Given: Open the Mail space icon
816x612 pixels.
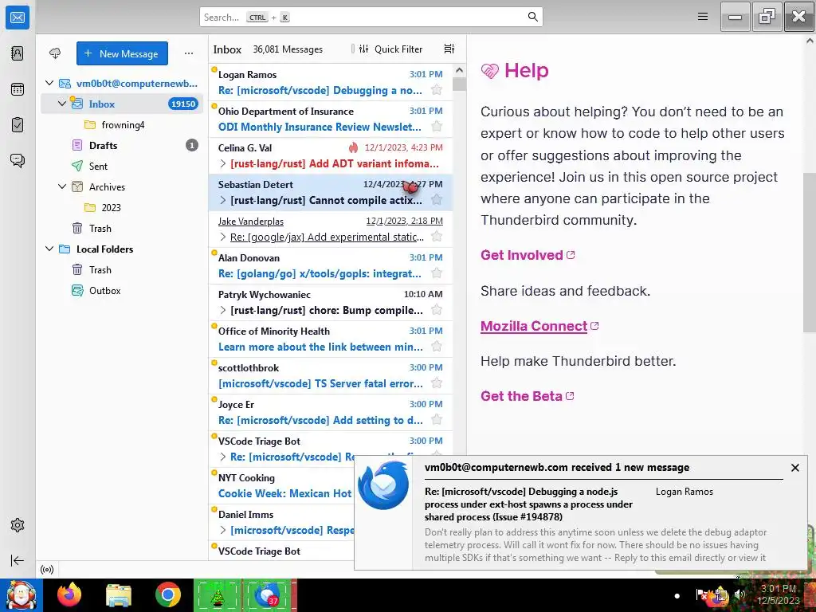Looking at the screenshot, I should click(18, 18).
